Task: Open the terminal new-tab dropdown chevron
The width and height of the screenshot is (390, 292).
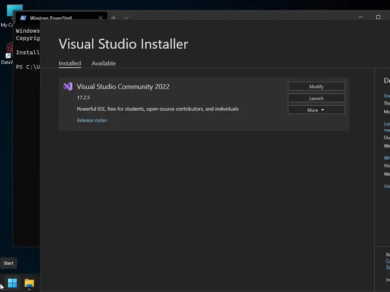Action: point(126,17)
